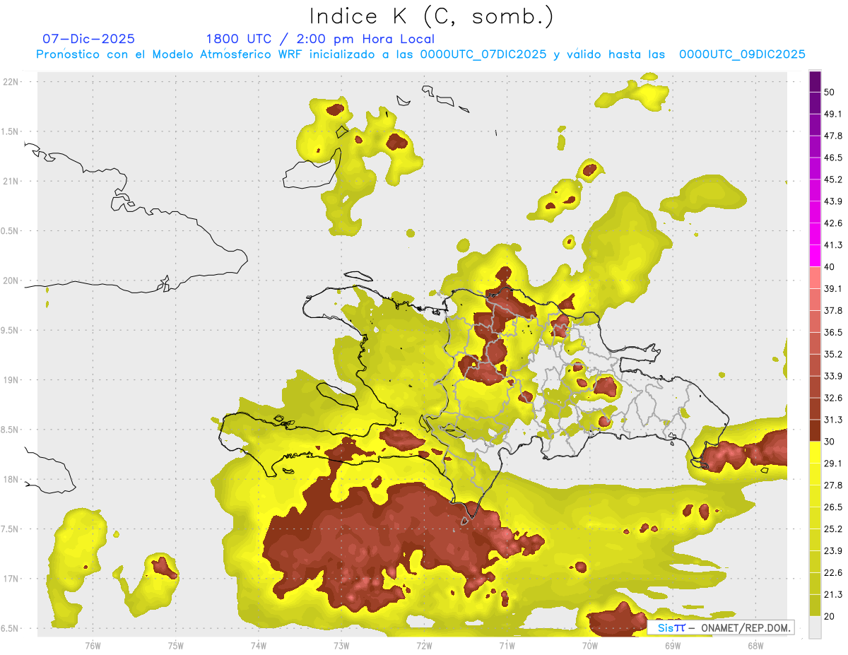The width and height of the screenshot is (848, 655).
Task: Click the "29.1" color scale value
Action: click(833, 464)
